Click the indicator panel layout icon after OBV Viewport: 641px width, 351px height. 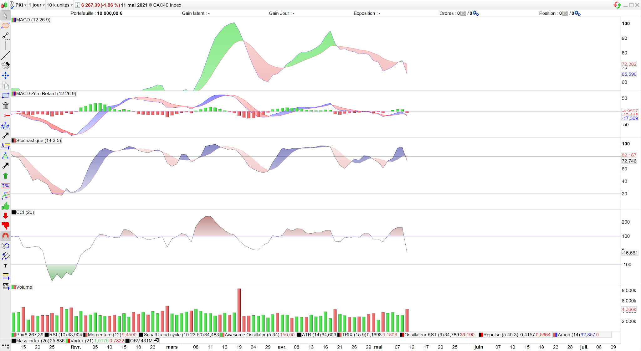156,341
